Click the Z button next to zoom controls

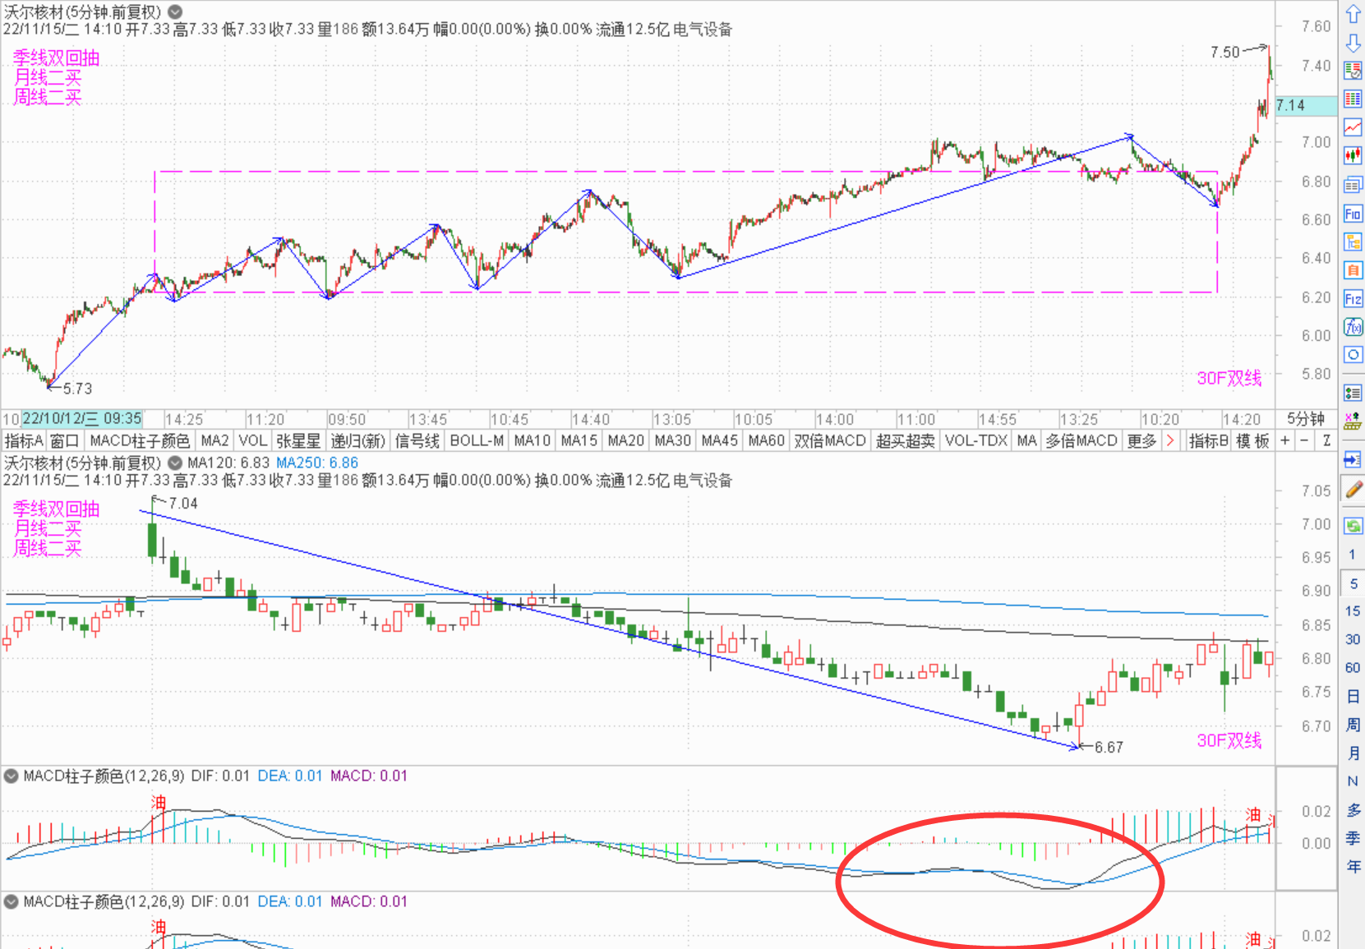(x=1326, y=440)
